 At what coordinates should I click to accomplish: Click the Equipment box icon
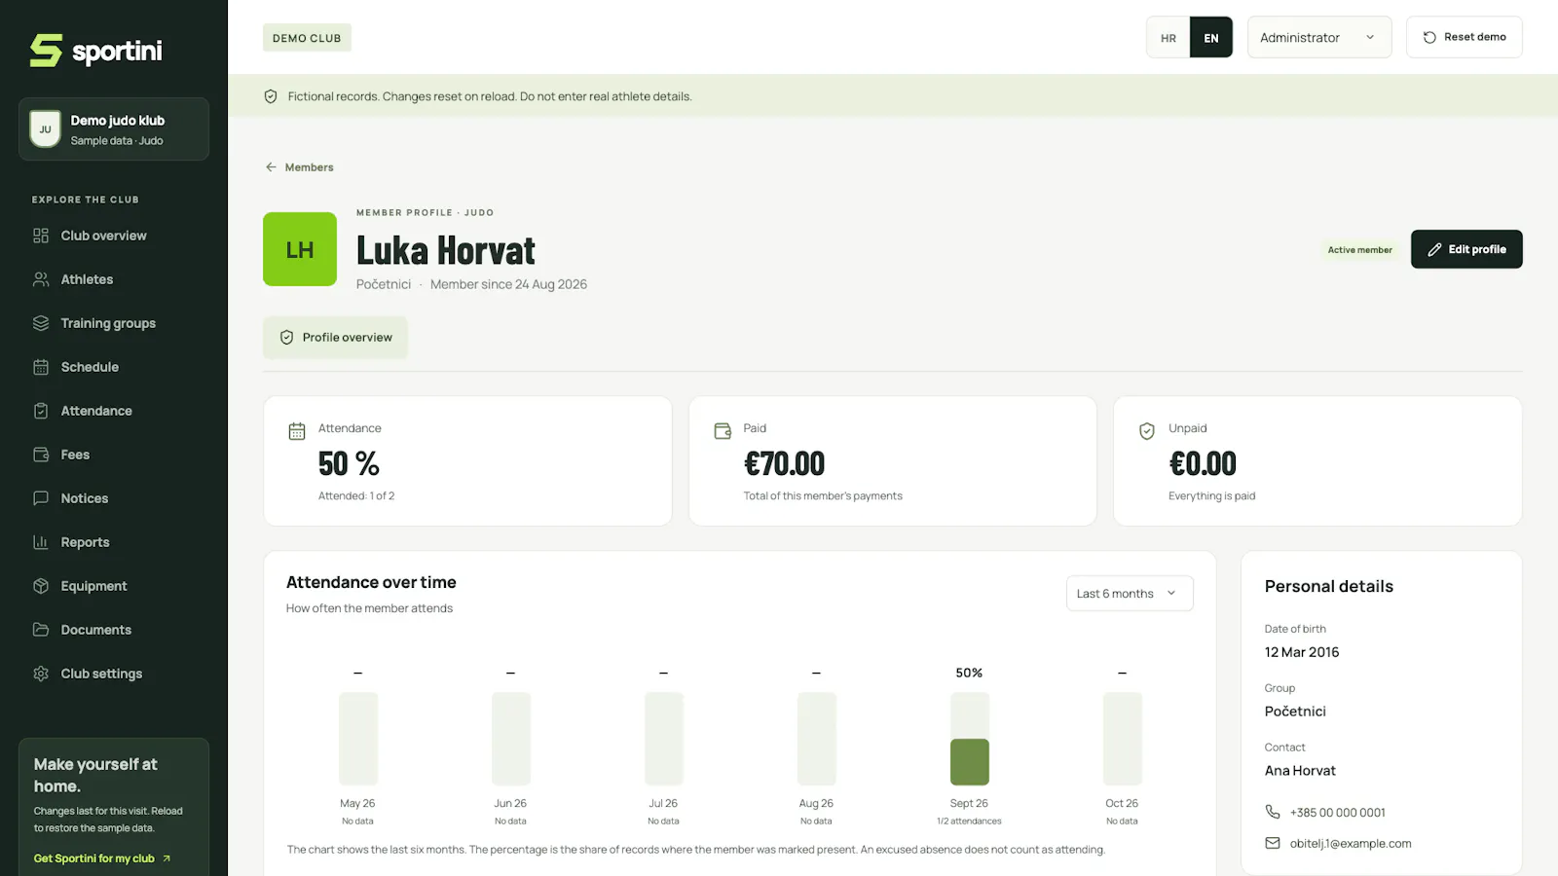coord(41,586)
